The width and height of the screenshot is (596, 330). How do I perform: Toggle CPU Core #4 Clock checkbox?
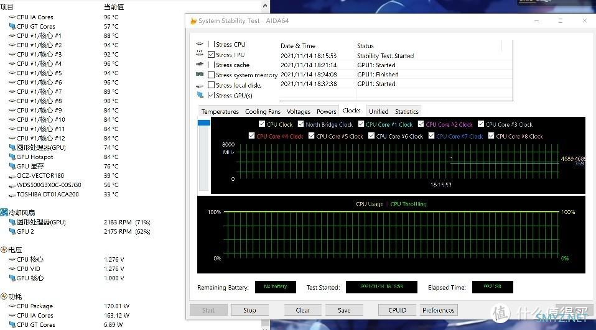(x=251, y=135)
